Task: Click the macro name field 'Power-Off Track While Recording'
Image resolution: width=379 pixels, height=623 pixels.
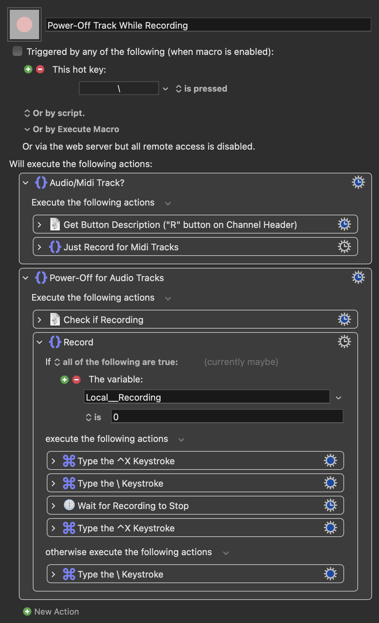Action: 208,25
